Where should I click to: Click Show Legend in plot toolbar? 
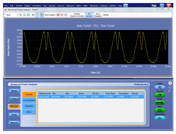tap(50, 15)
